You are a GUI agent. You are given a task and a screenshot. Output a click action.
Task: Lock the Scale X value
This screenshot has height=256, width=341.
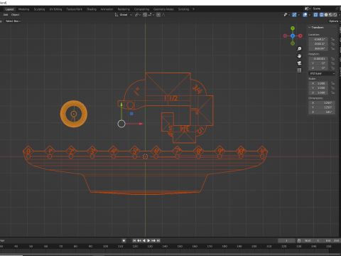(333, 83)
